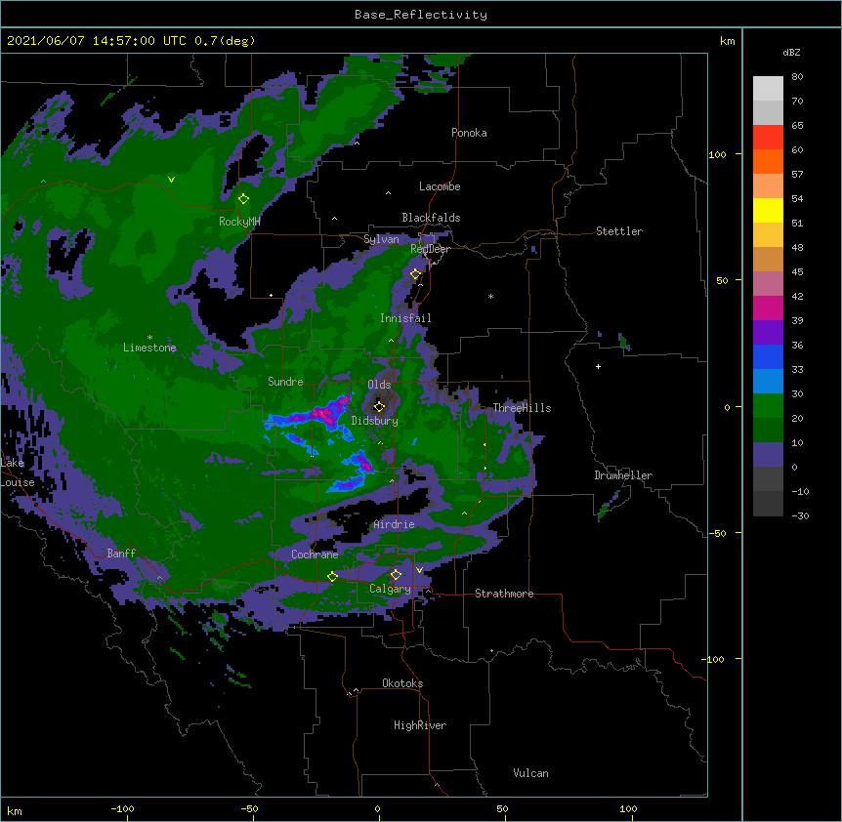Viewport: 842px width, 822px height.
Task: Click the Vulcan label
Action: (530, 773)
